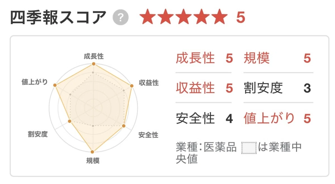Click the 成長性 point at radar top
The width and height of the screenshot is (335, 184).
click(x=94, y=64)
